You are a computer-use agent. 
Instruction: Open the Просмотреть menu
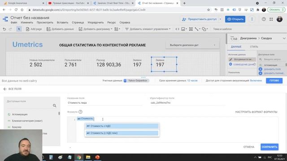(45, 22)
